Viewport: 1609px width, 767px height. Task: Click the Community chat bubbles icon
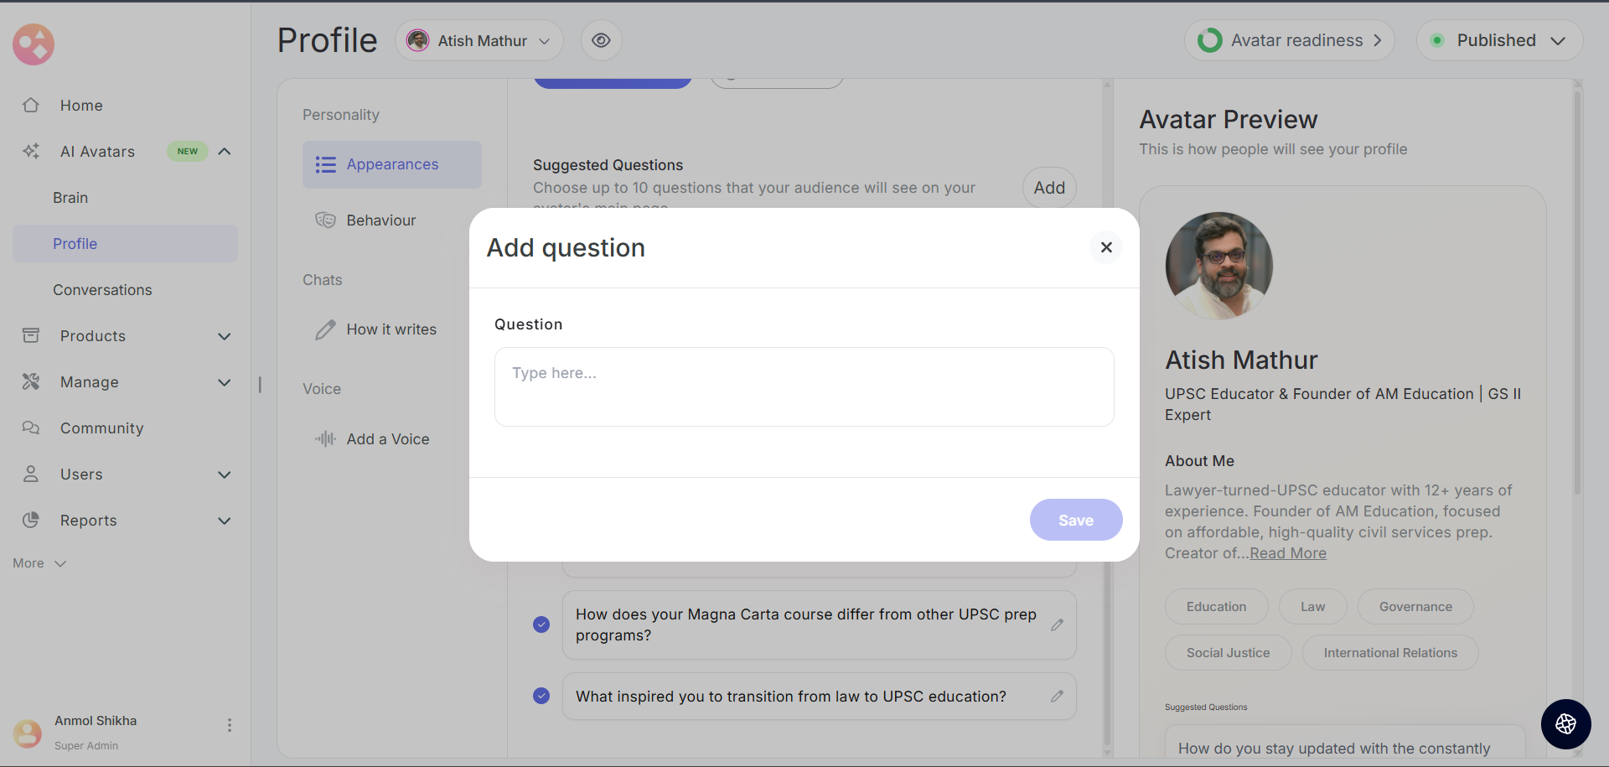(31, 428)
